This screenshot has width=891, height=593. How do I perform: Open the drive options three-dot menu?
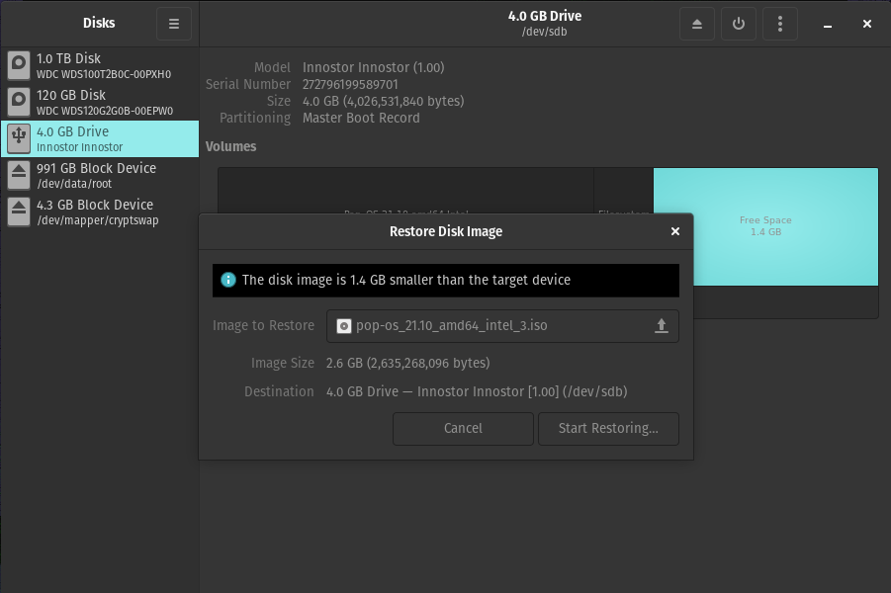780,24
